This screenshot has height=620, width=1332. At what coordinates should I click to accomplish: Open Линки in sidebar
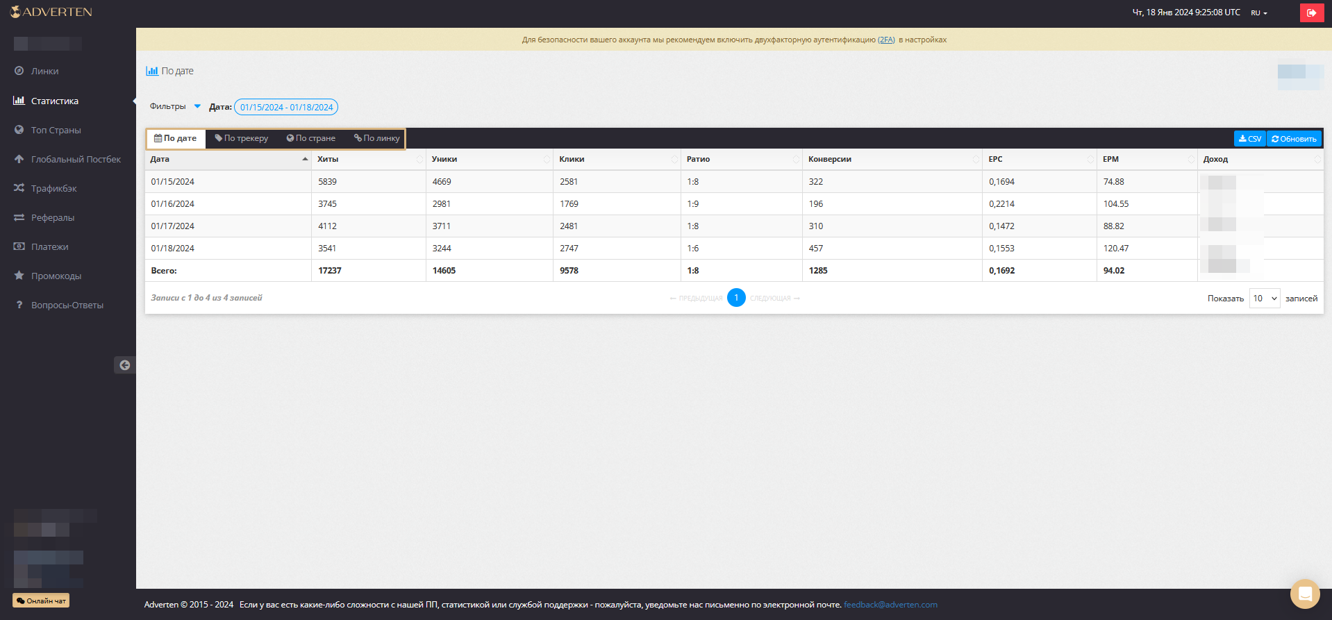[x=45, y=71]
